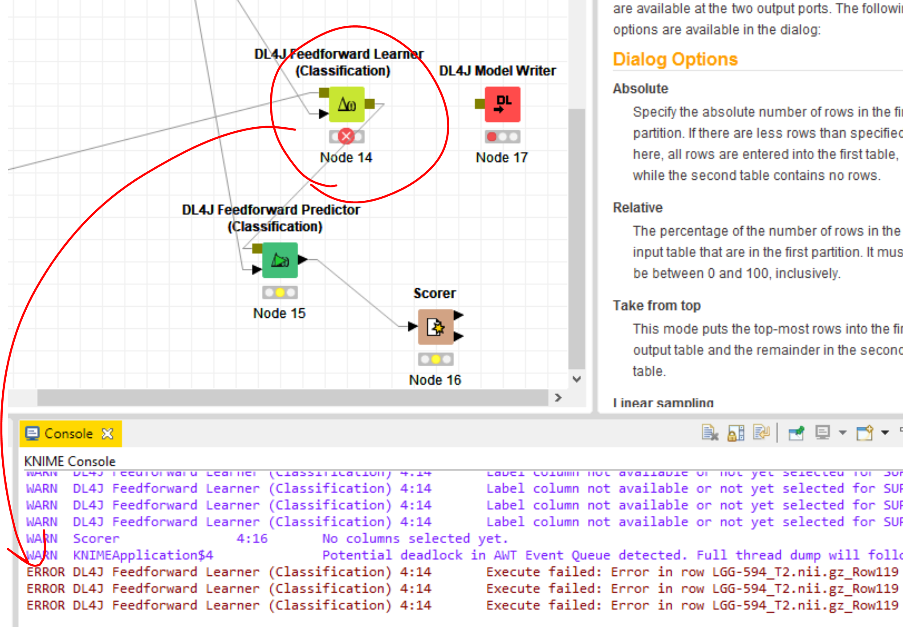Select the DL4J Model Writer node icon

(502, 105)
